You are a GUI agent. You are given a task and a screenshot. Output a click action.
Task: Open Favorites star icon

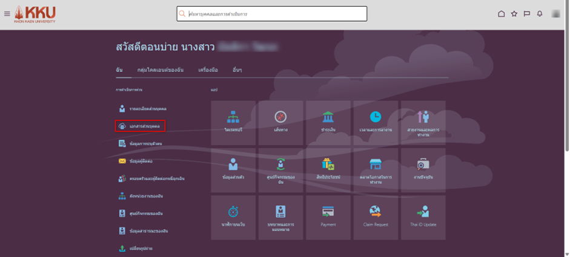[x=514, y=14]
